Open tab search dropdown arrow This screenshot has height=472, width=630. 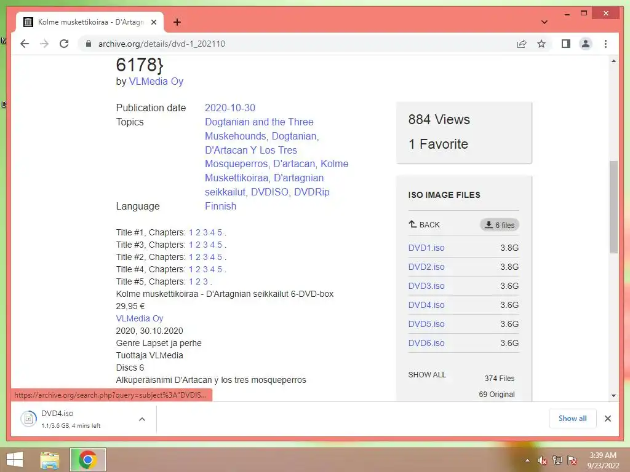click(x=544, y=22)
